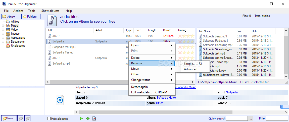Image resolution: width=289 pixels, height=122 pixels.
Task: Focus the Filter input field
Action: tap(277, 118)
